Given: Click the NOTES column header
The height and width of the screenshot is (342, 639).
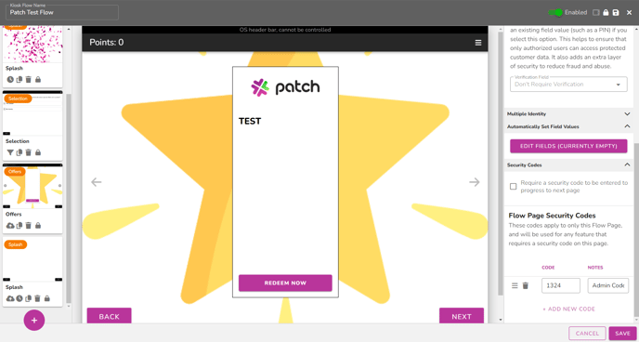Looking at the screenshot, I should (x=595, y=268).
